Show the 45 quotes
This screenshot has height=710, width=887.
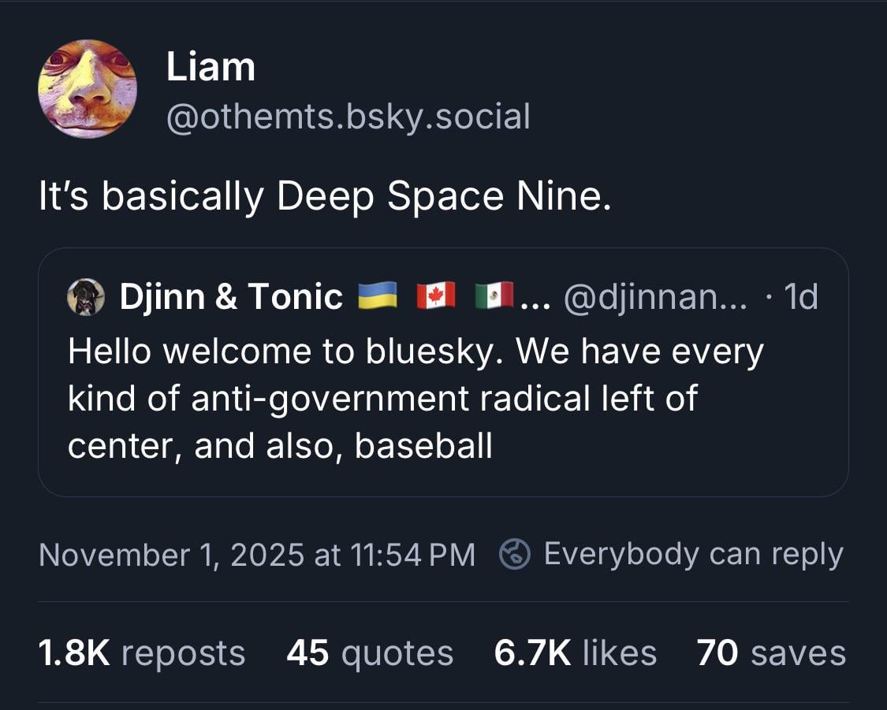click(x=370, y=653)
